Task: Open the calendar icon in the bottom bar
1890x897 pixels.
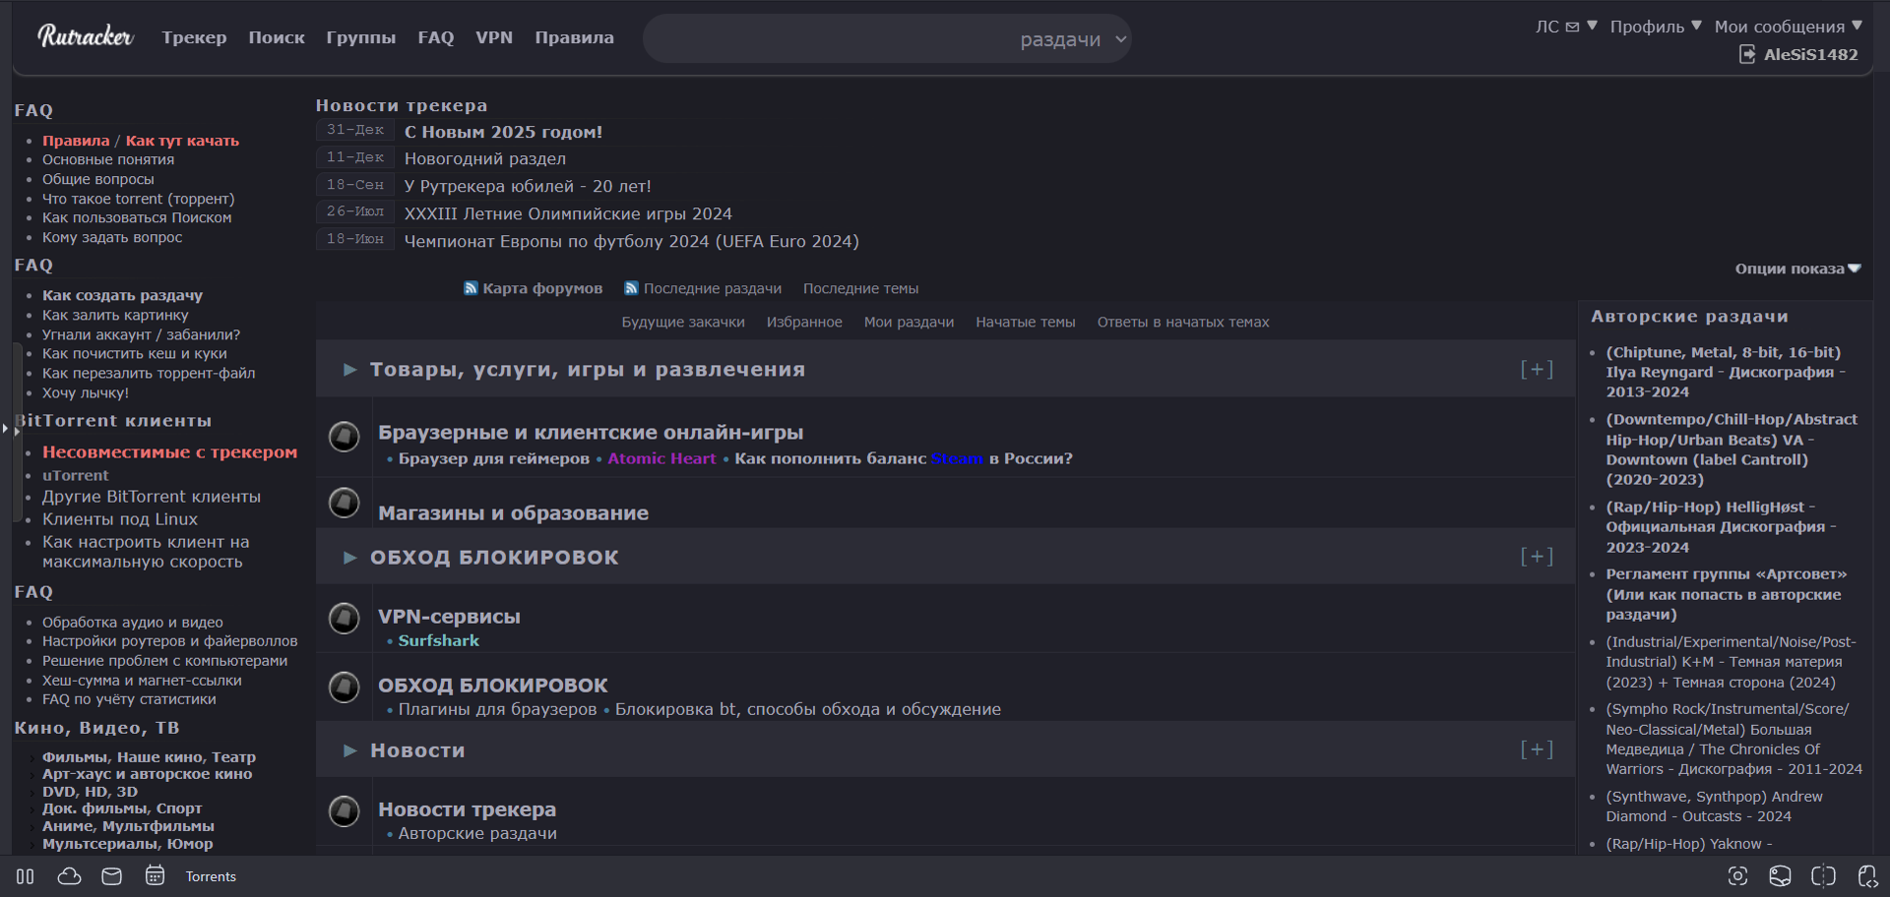Action: [155, 875]
